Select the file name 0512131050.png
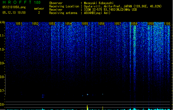This screenshot has height=110, width=173. (14, 7)
